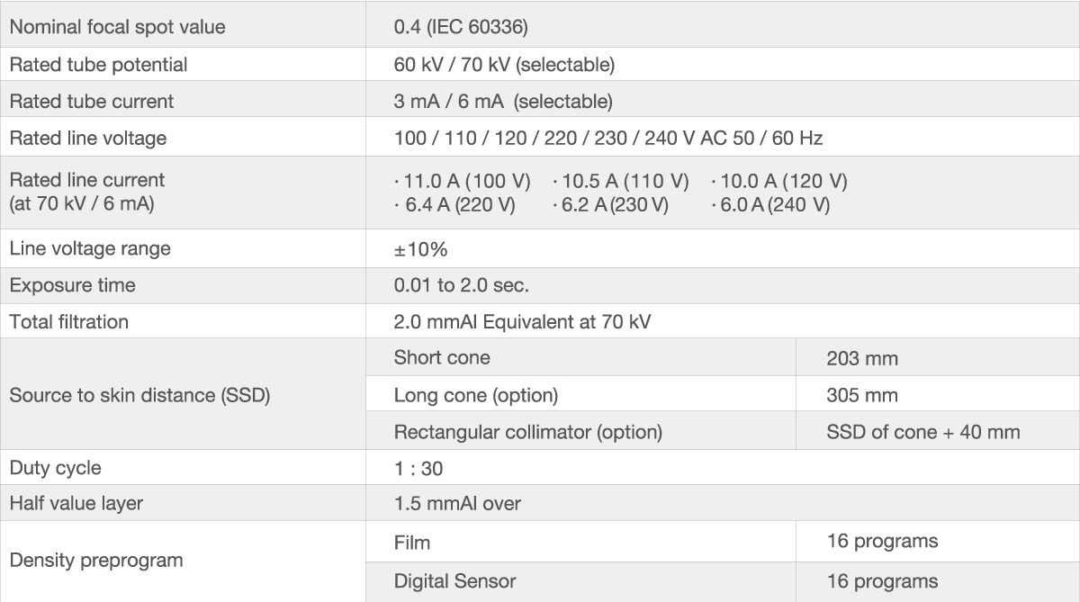The height and width of the screenshot is (602, 1080).
Task: Select the 2.0 mmAl Equivalent filtration value
Action: click(x=522, y=321)
